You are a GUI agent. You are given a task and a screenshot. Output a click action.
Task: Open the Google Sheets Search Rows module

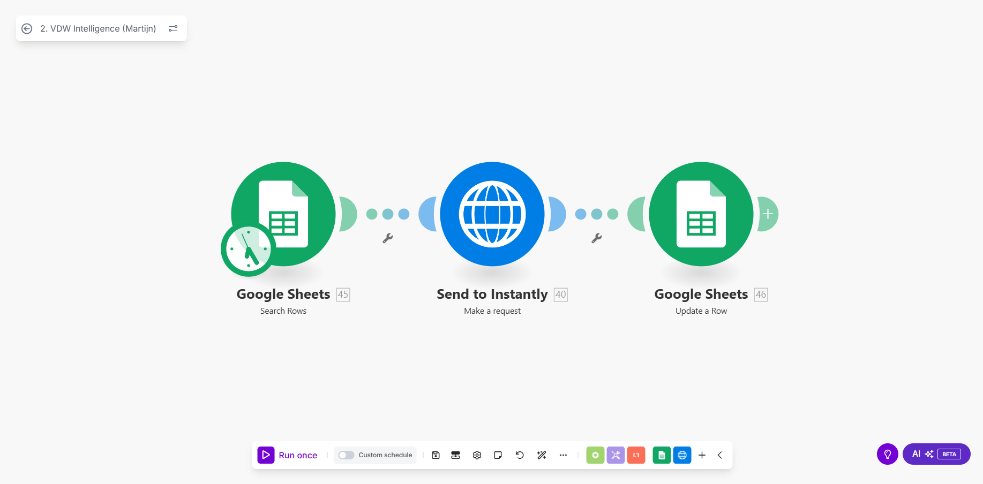283,214
